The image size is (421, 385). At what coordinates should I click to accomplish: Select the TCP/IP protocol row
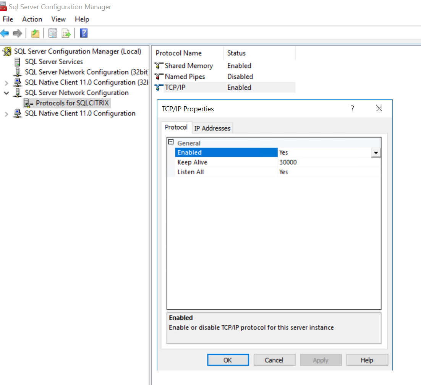click(x=225, y=87)
